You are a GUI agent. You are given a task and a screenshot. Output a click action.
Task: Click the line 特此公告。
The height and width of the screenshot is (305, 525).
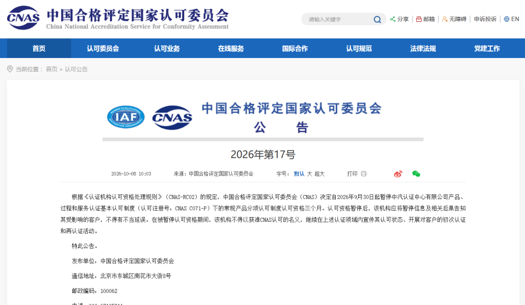pyautogui.click(x=85, y=246)
